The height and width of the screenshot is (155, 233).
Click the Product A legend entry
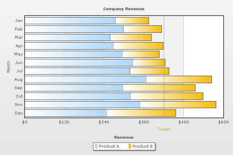pos(107,146)
